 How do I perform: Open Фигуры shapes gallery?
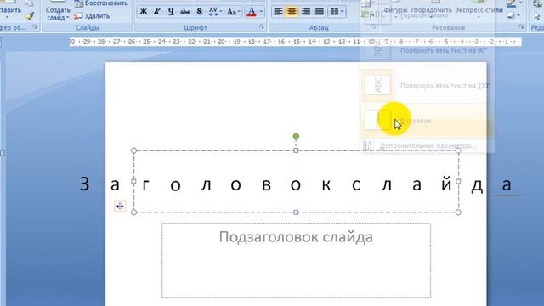pos(395,10)
